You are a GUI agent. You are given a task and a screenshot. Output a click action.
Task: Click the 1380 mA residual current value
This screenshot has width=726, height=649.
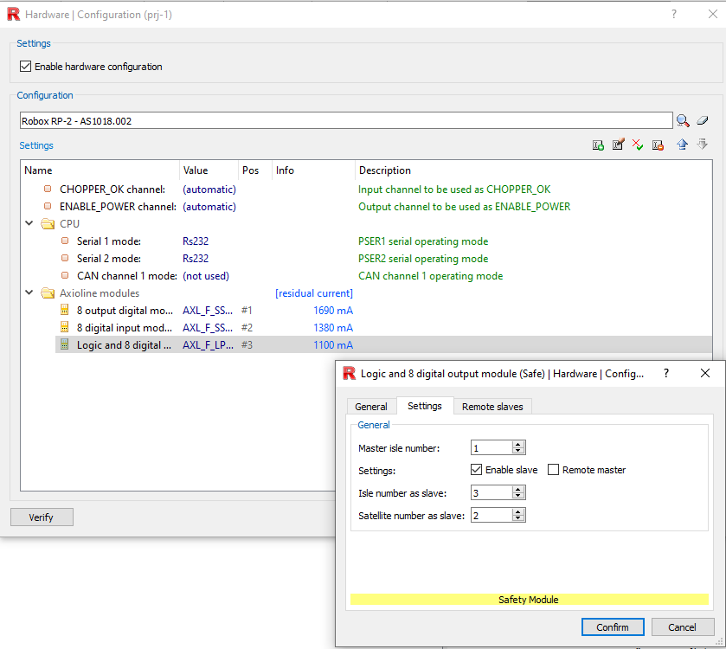click(x=333, y=328)
